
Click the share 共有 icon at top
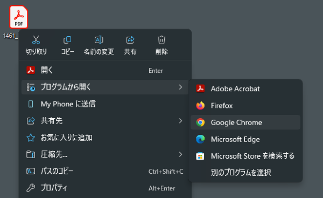click(130, 40)
